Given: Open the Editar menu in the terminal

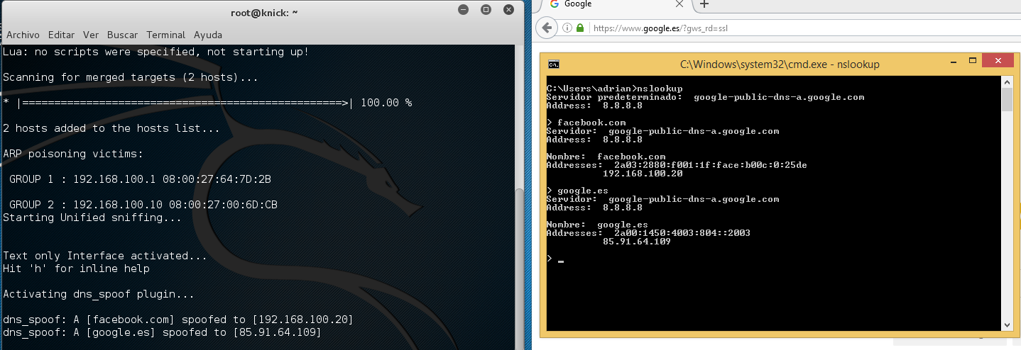Looking at the screenshot, I should [x=62, y=35].
